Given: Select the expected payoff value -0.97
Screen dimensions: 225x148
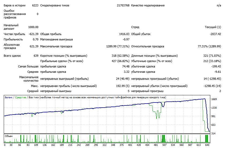Looking at the screenshot, I should click(126, 40).
